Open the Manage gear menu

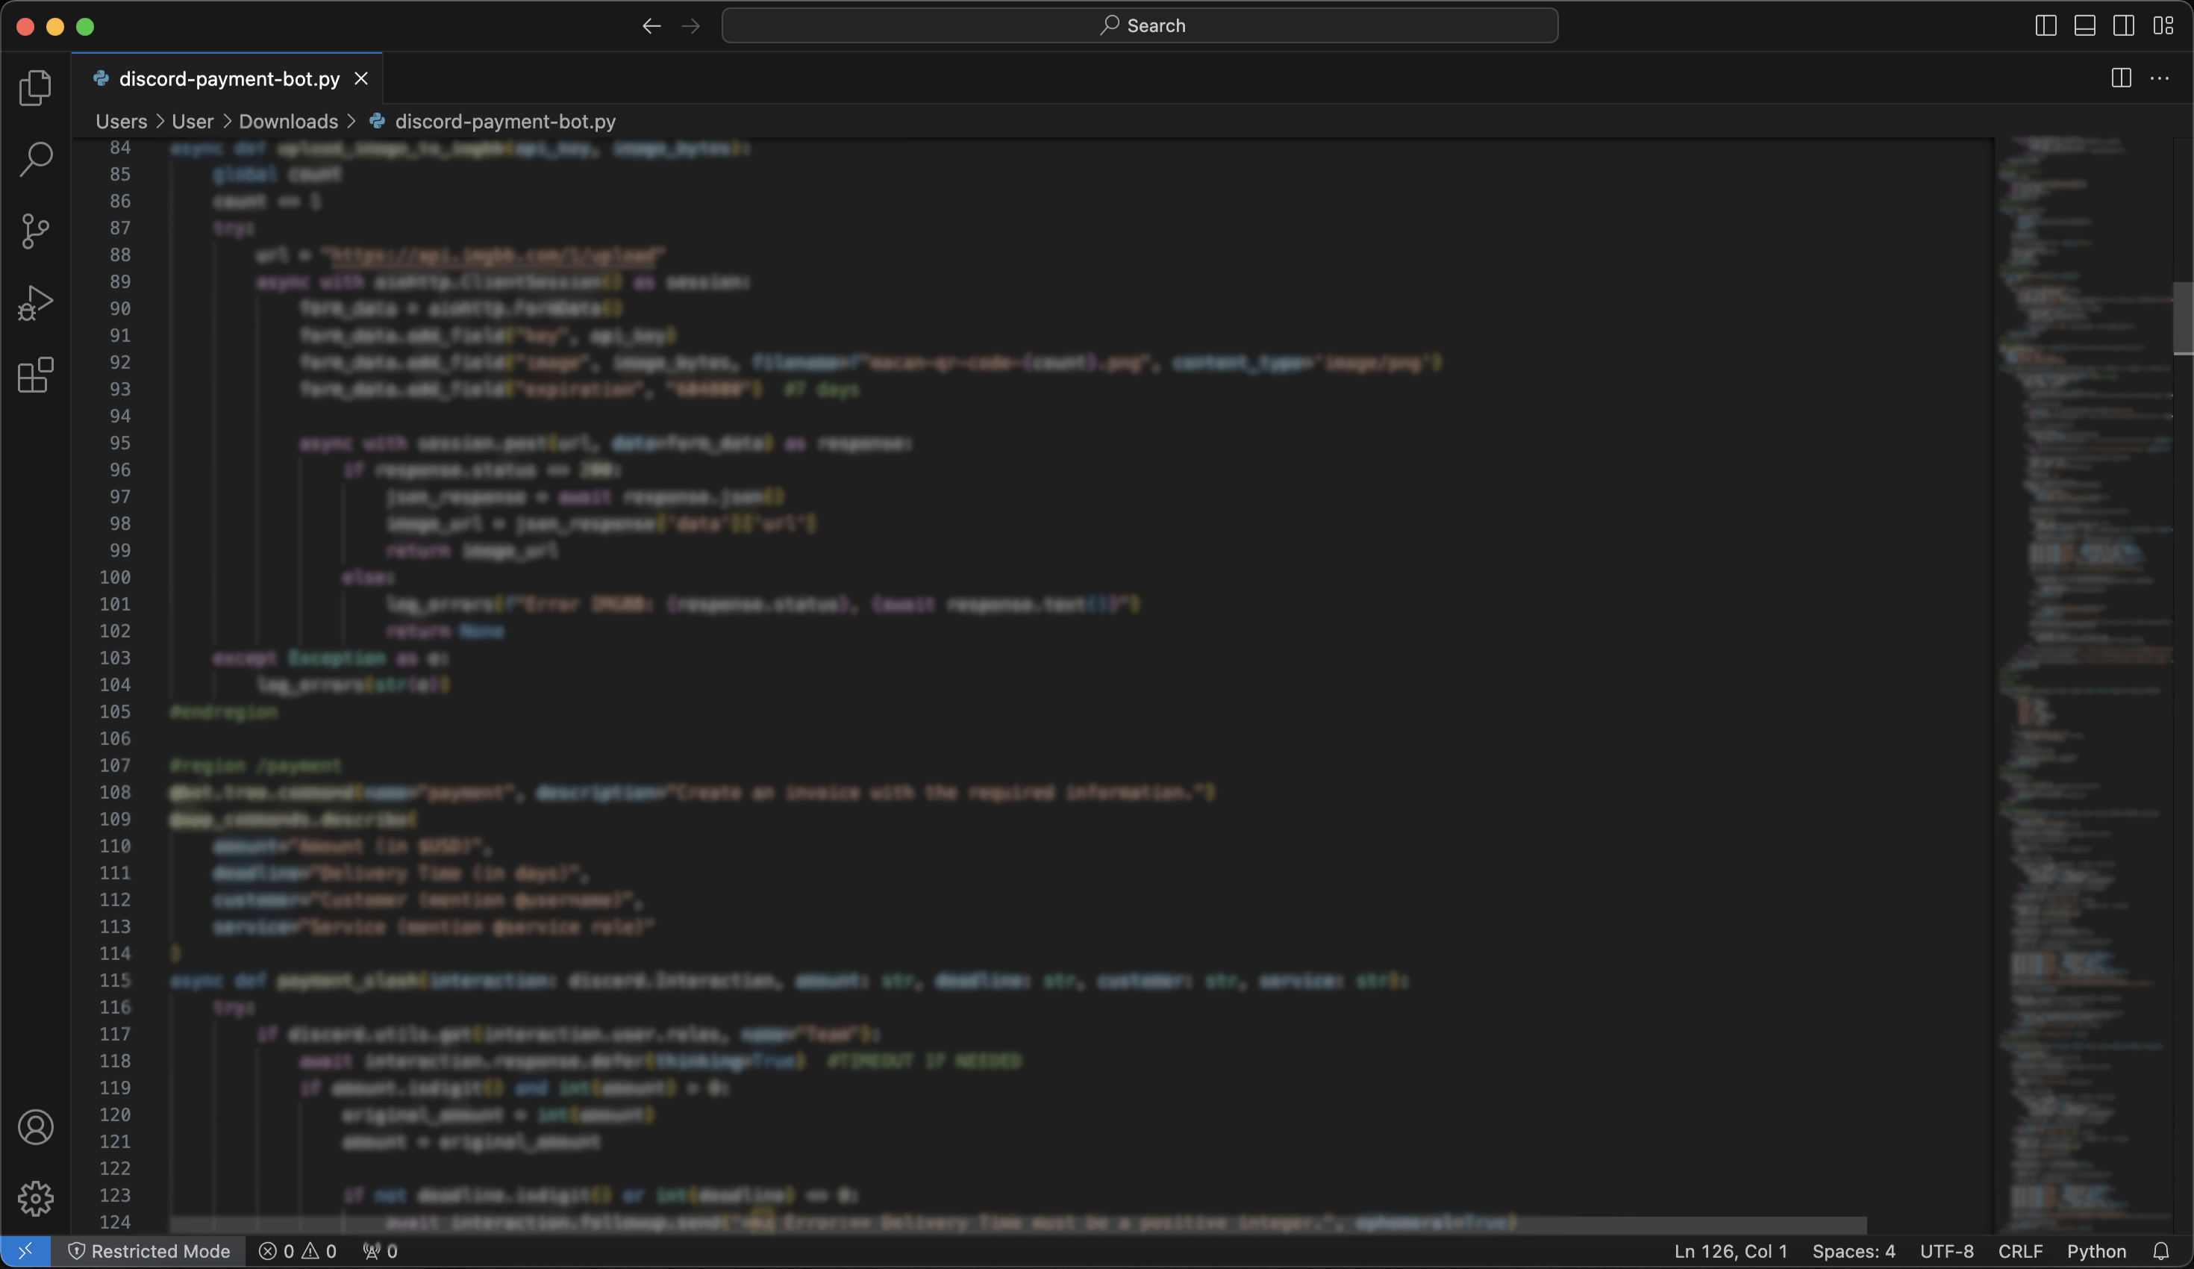[x=35, y=1198]
